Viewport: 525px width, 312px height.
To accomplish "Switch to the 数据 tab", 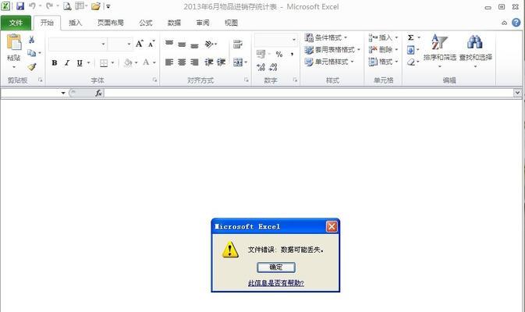I will [174, 23].
